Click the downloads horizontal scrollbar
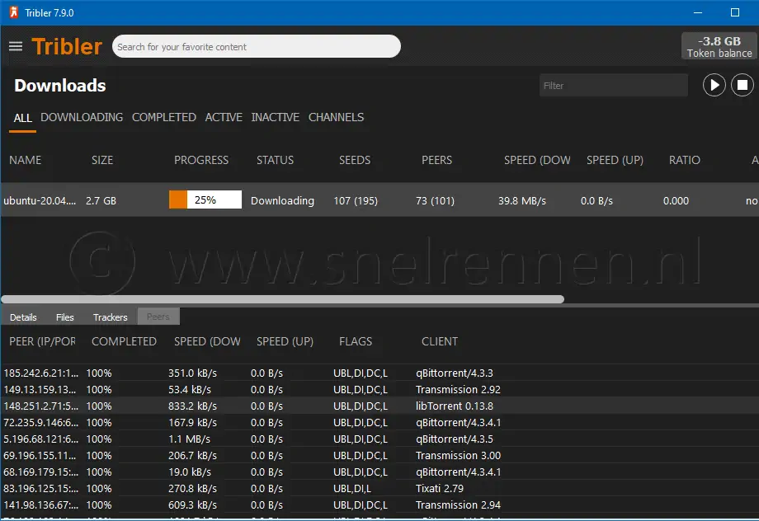This screenshot has height=521, width=759. click(283, 299)
